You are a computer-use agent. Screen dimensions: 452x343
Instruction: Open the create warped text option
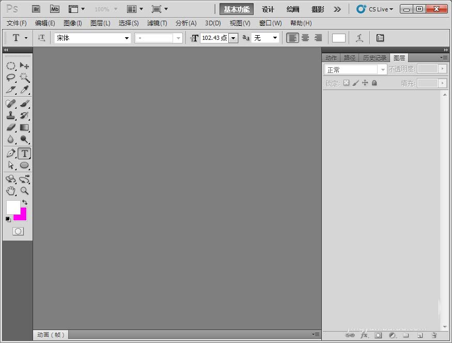point(360,38)
